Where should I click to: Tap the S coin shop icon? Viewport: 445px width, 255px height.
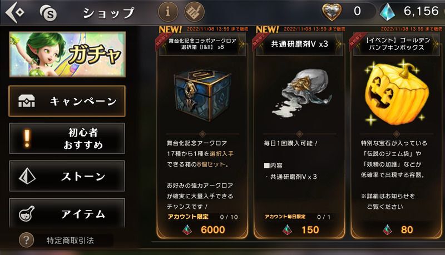(x=48, y=13)
